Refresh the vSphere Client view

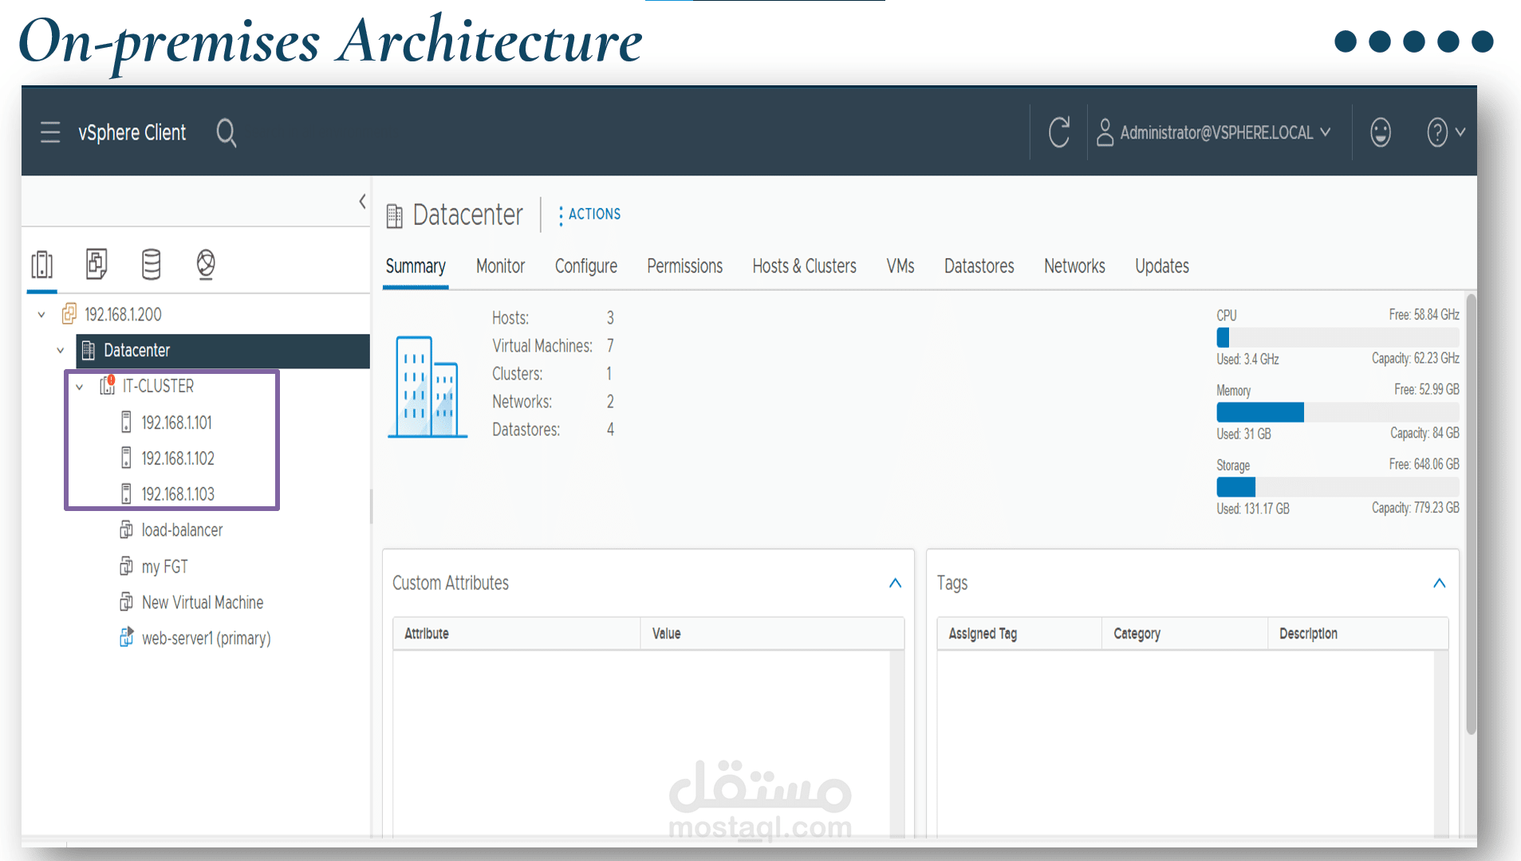click(x=1059, y=132)
